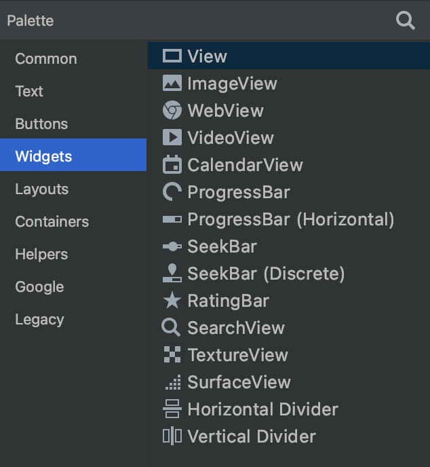The image size is (430, 467).
Task: Click the TextureView checkered icon
Action: pyautogui.click(x=172, y=355)
